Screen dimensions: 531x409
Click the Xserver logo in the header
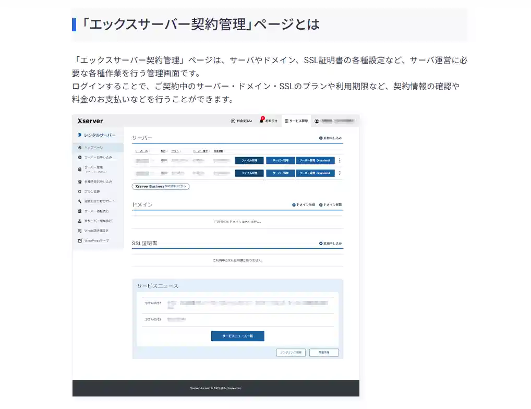90,121
